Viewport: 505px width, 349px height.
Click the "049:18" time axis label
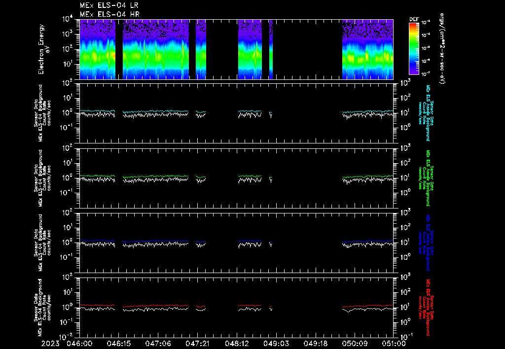coord(315,344)
